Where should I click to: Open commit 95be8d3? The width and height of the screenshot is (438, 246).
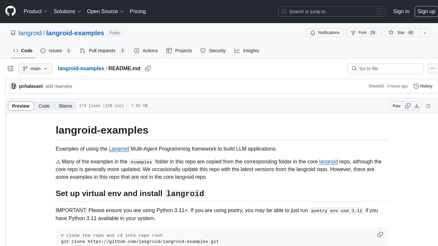pos(376,86)
